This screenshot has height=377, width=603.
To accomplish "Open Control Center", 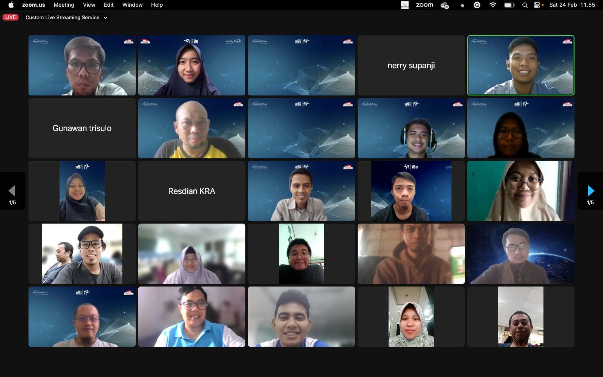I will 537,5.
